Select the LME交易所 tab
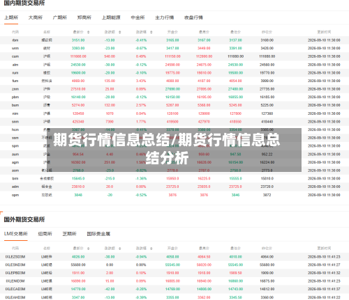349x300 pixels. tap(16, 234)
